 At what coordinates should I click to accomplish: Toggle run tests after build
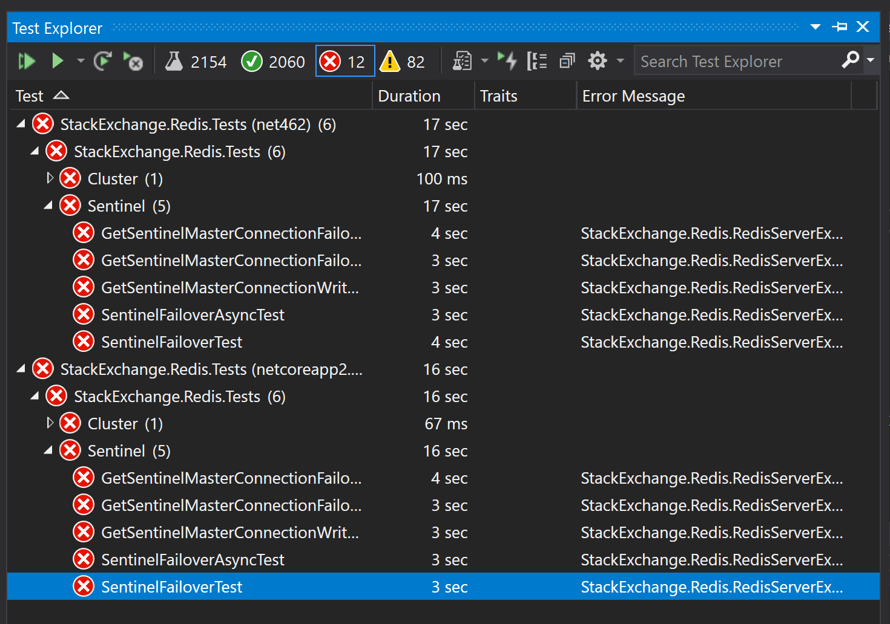pos(507,61)
